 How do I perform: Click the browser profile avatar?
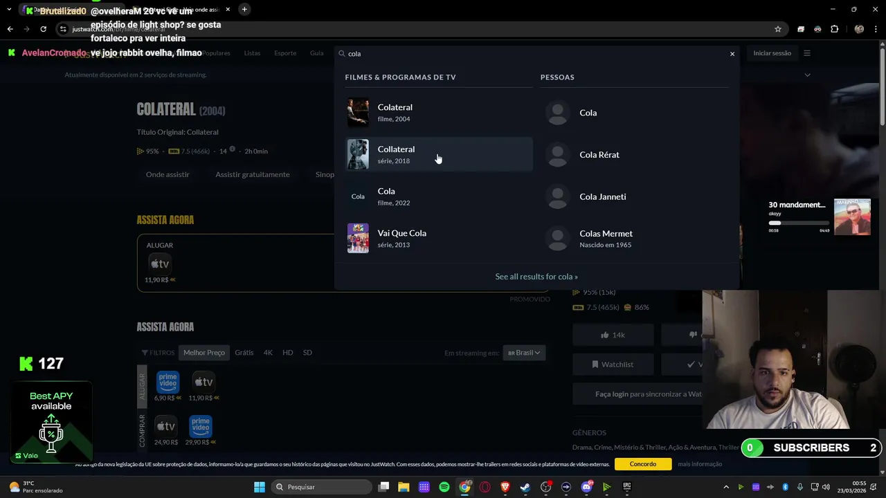point(859,29)
